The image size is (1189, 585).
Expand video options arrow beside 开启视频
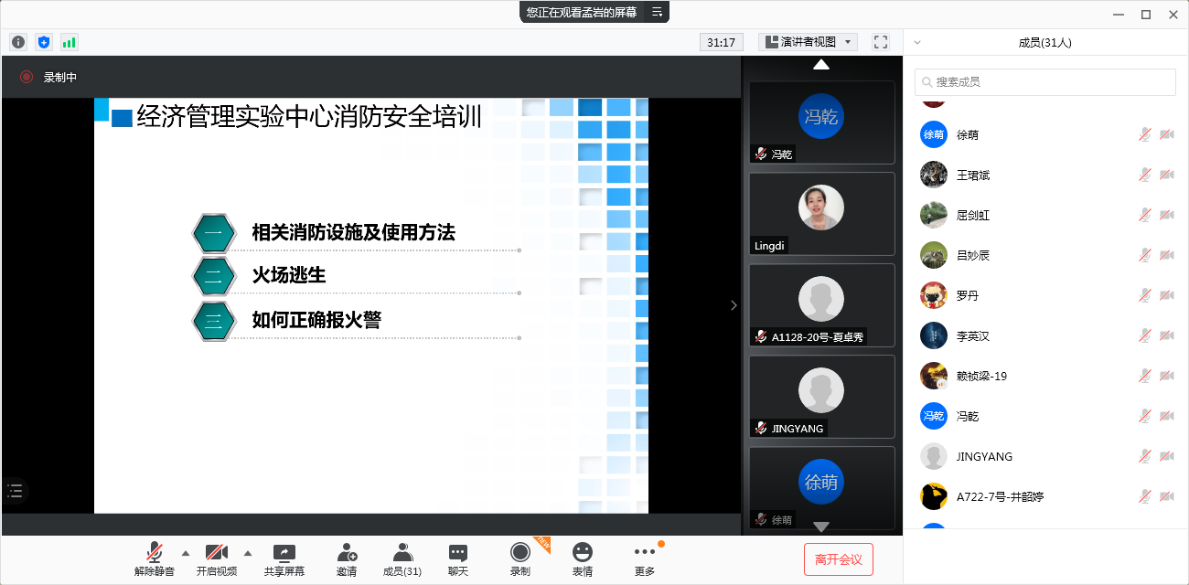click(248, 553)
